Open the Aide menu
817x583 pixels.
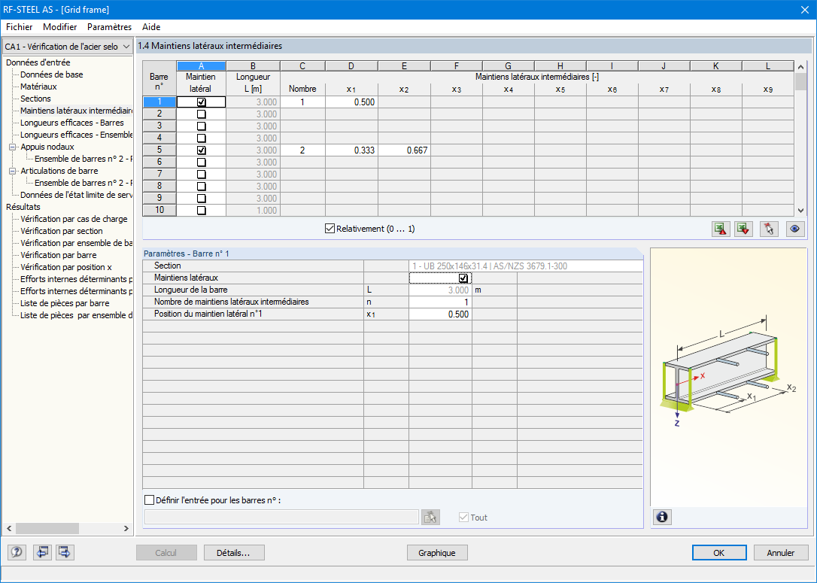click(151, 27)
